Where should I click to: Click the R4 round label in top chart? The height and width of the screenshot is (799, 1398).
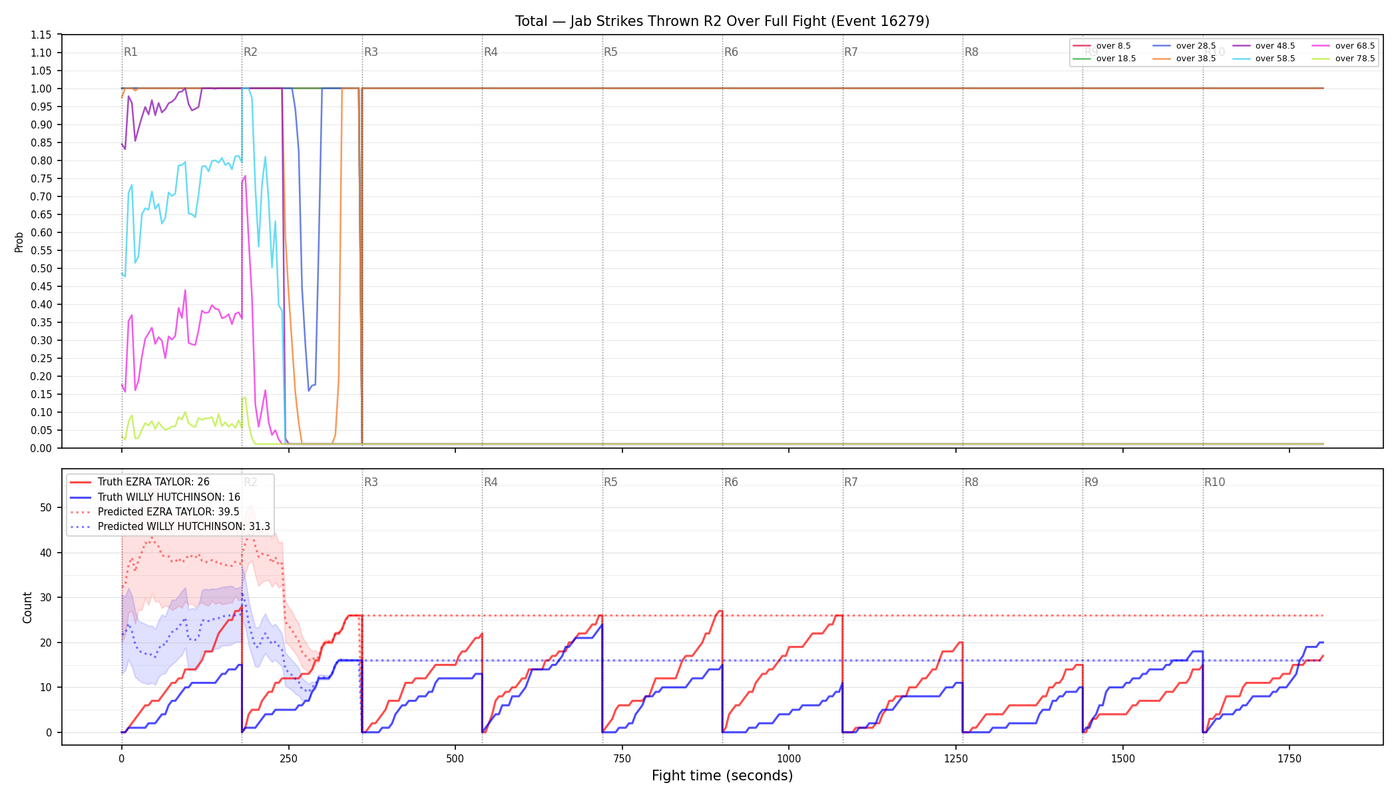coord(491,52)
